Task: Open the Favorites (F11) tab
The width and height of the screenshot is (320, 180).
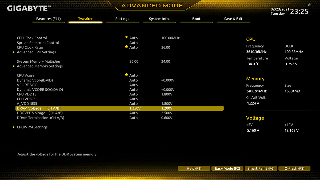Action: [48, 19]
